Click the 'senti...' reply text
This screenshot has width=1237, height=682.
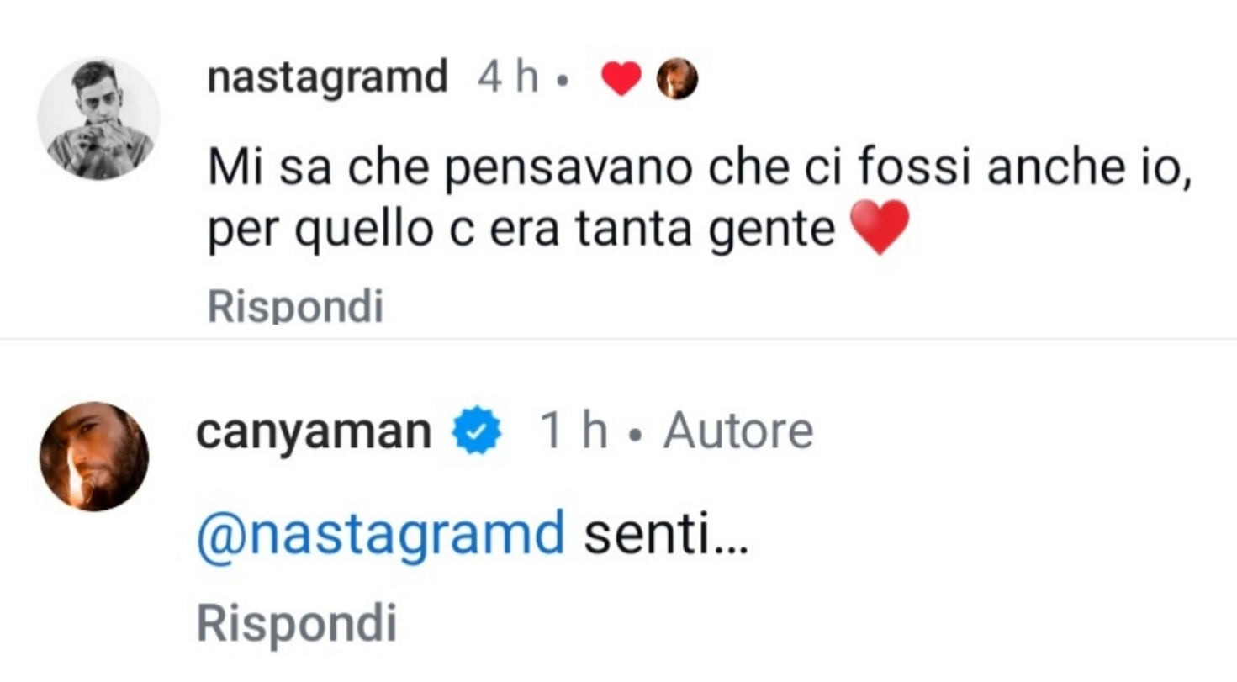665,536
